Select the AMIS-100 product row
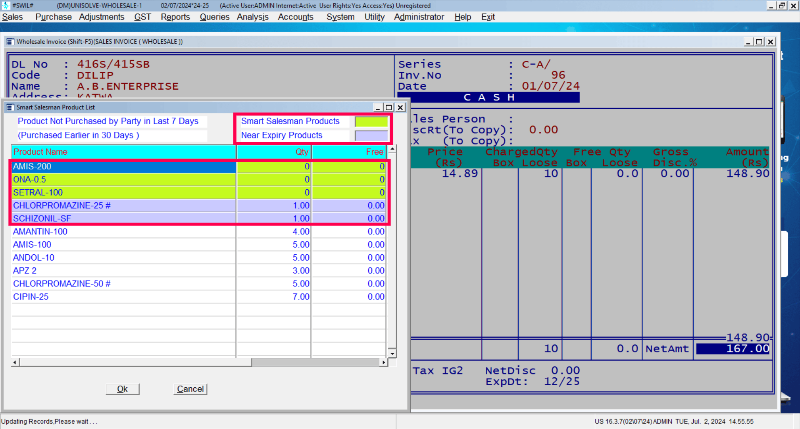 [x=198, y=245]
